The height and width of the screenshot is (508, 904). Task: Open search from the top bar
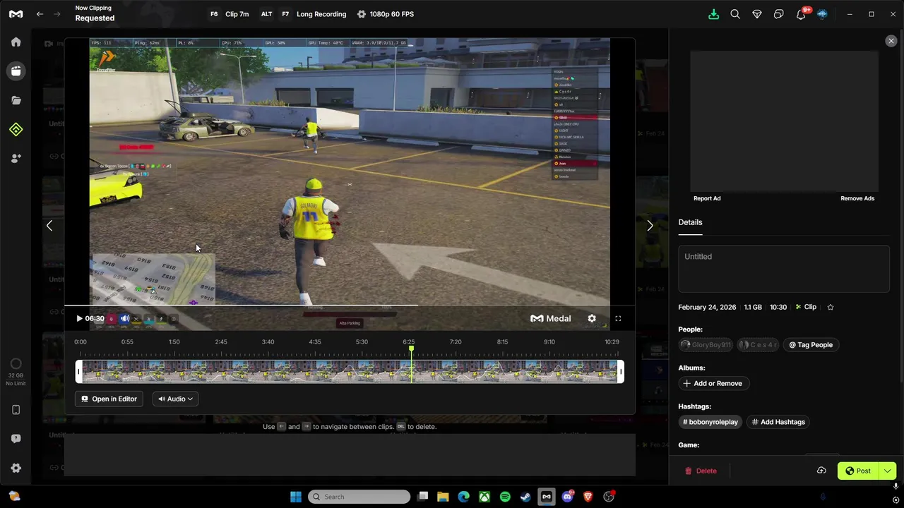(x=735, y=14)
